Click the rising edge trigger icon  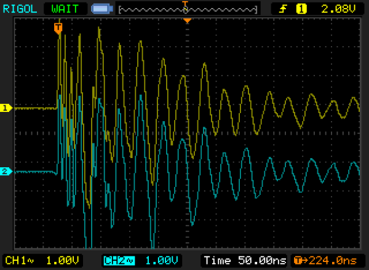(283, 9)
